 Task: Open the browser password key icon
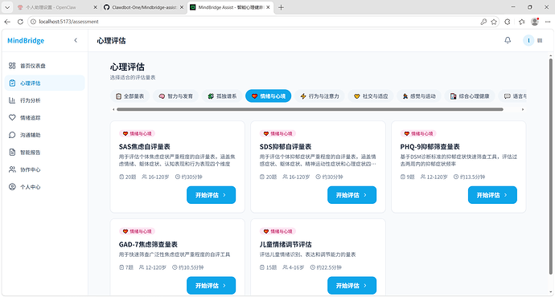[x=483, y=22]
